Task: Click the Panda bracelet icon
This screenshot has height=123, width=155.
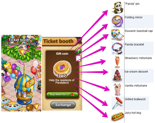Action: tap(117, 48)
